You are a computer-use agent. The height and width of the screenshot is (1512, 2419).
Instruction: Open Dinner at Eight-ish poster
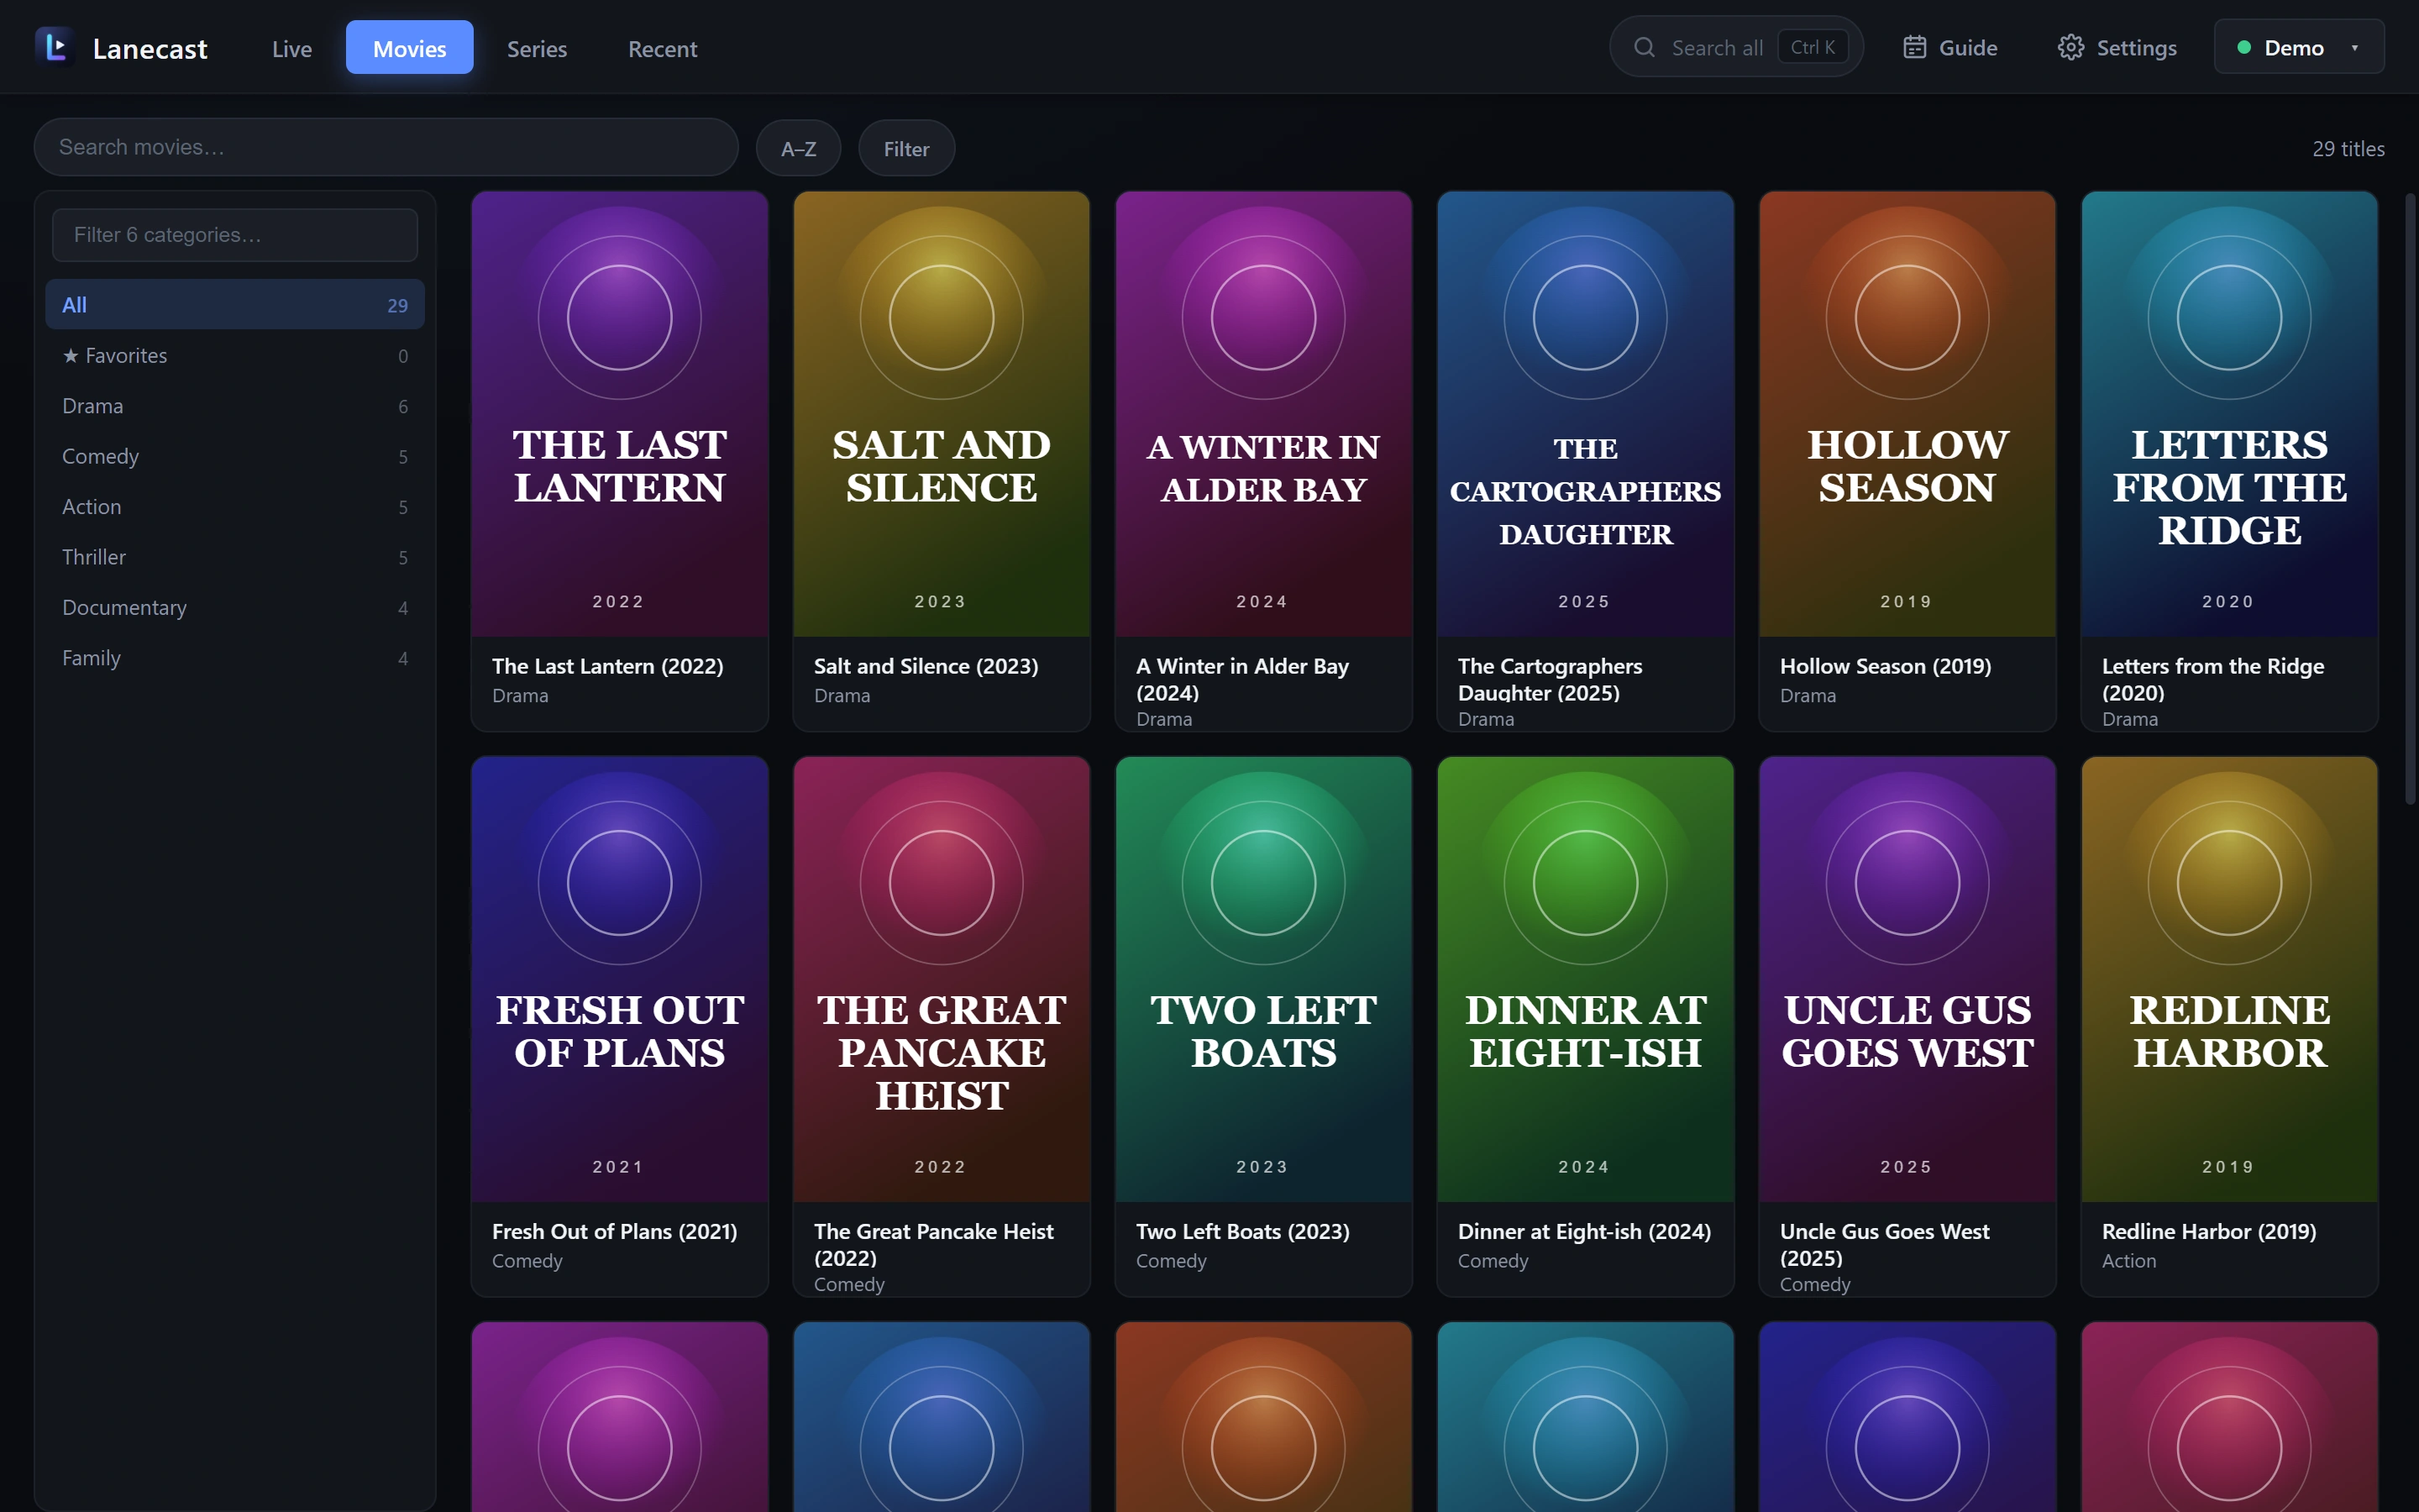pyautogui.click(x=1585, y=979)
